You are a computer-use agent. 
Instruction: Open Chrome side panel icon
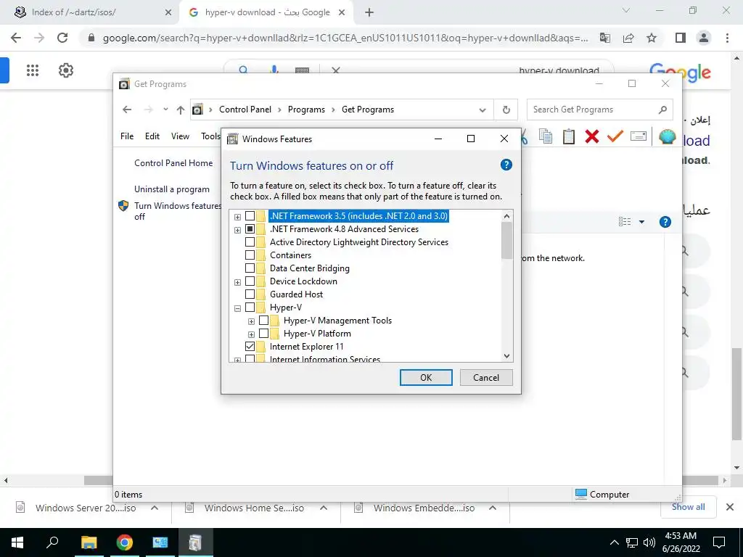pyautogui.click(x=681, y=38)
